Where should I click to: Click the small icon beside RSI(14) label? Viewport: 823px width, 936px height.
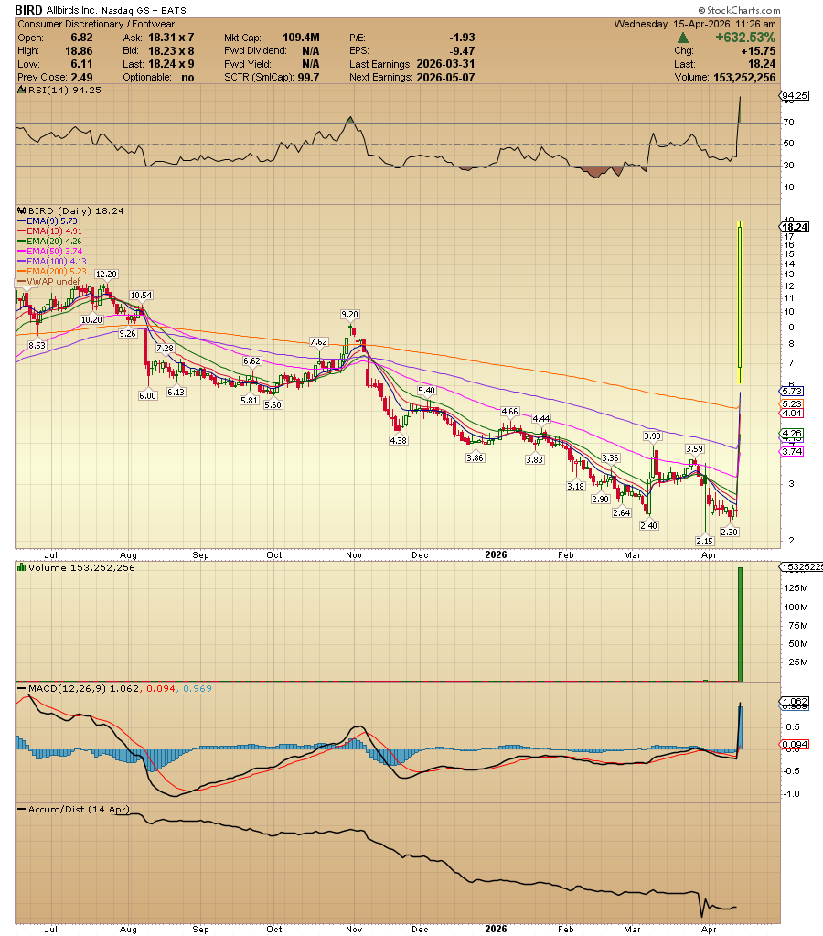click(x=22, y=91)
